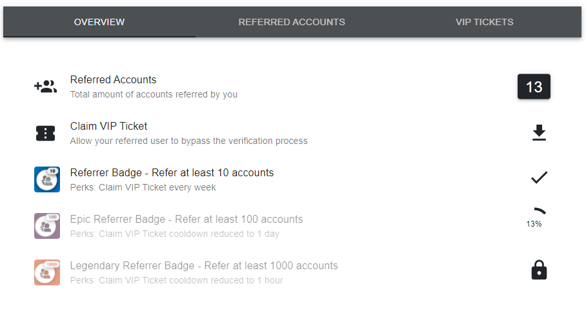586x326 pixels.
Task: Select the Overview tab
Action: [99, 22]
